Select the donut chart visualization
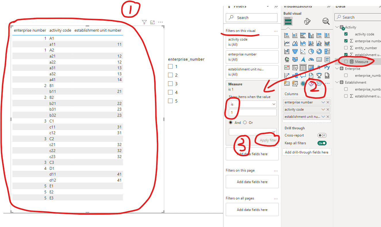The height and width of the screenshot is (227, 381). coord(319,51)
